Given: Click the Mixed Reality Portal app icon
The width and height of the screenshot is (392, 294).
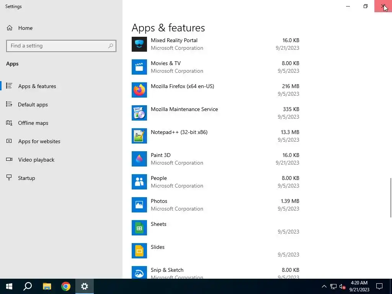Looking at the screenshot, I should 139,44.
